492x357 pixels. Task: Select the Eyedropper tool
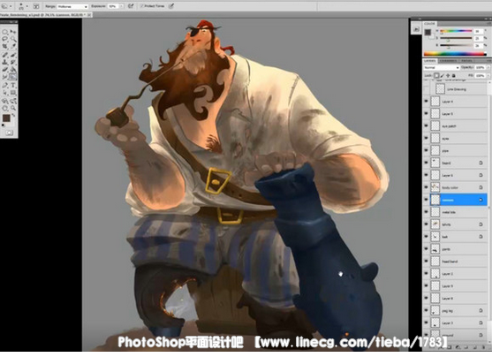click(x=13, y=47)
